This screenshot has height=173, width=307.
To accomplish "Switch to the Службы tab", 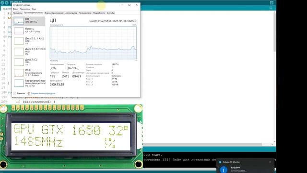I will click(x=111, y=13).
